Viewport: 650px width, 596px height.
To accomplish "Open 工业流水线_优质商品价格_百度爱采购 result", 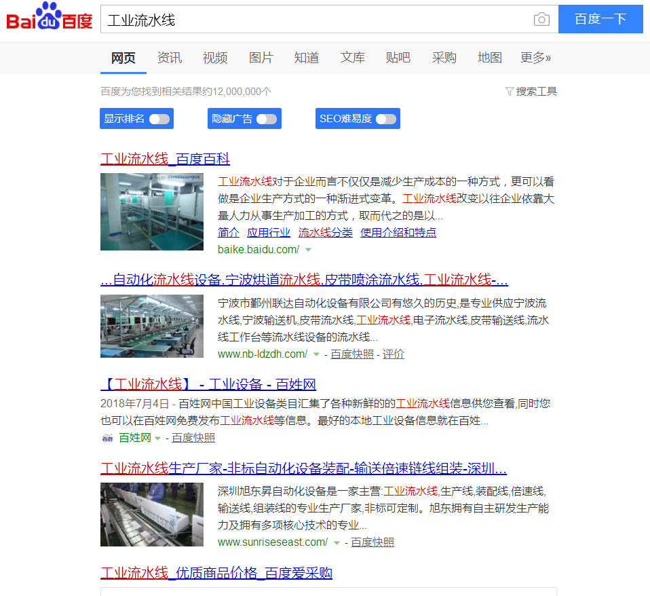I will pyautogui.click(x=216, y=573).
